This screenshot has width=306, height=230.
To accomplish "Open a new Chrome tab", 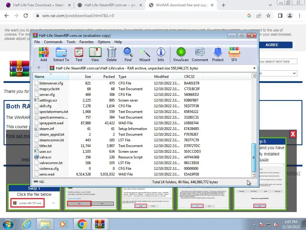I will click(x=224, y=5).
